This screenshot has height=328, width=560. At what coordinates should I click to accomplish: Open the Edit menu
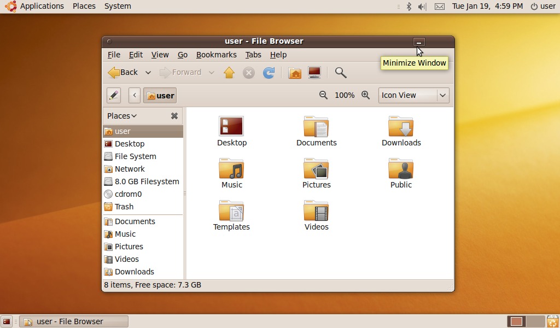coord(136,55)
